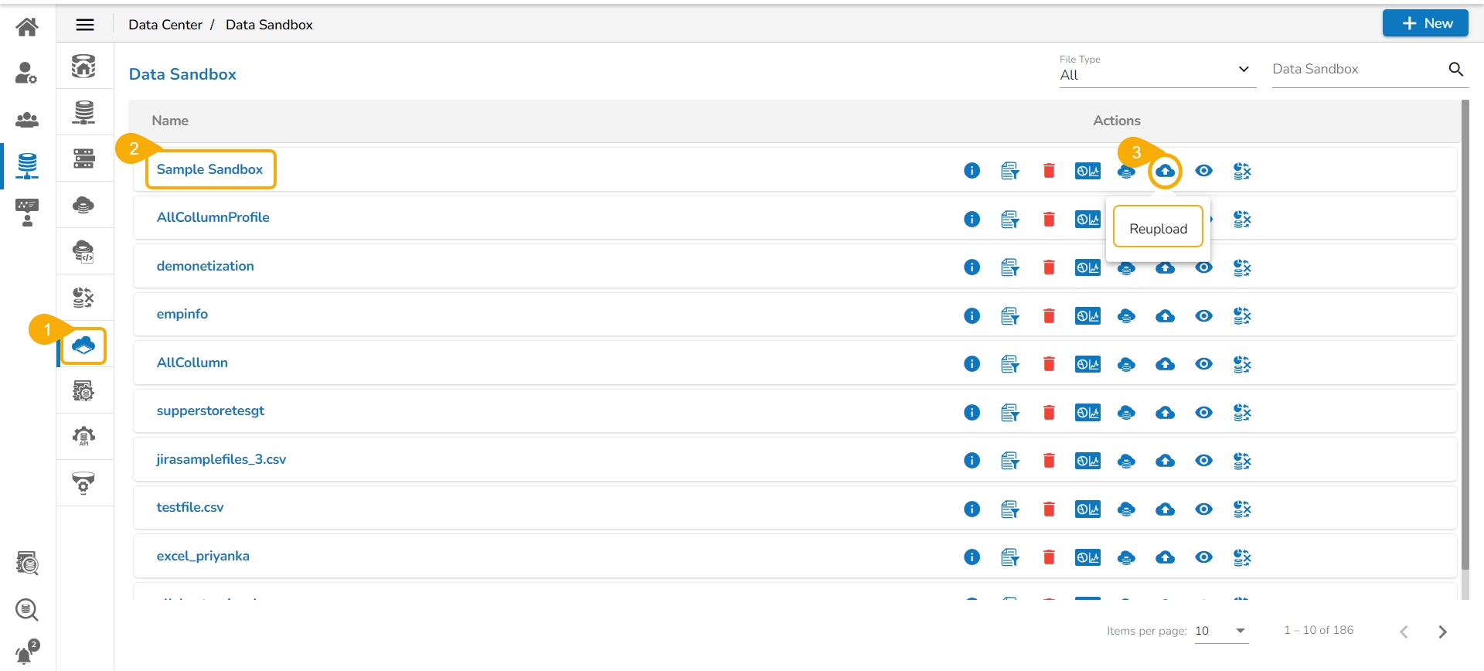Select the Reupload tooltip option

point(1158,228)
